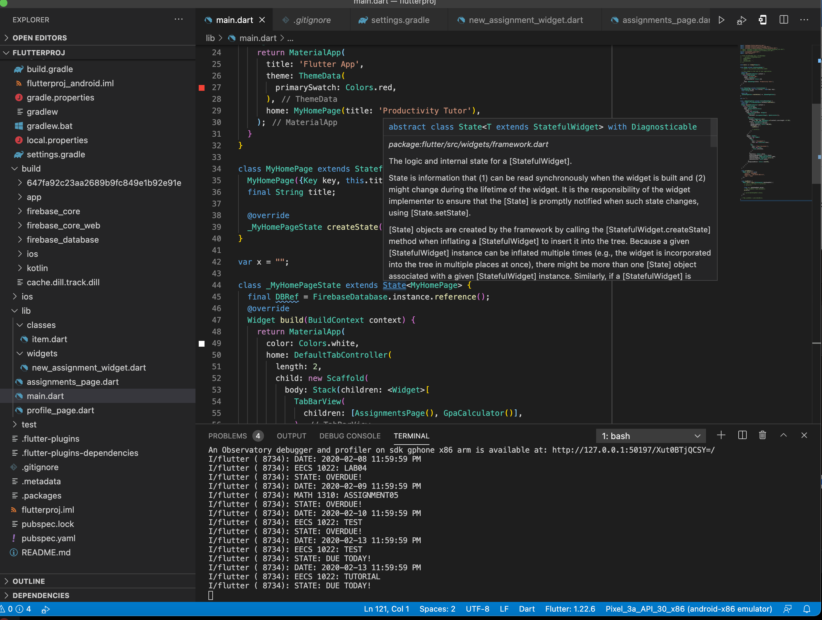The height and width of the screenshot is (620, 822).
Task: Open notifications bell in status bar
Action: coord(807,609)
